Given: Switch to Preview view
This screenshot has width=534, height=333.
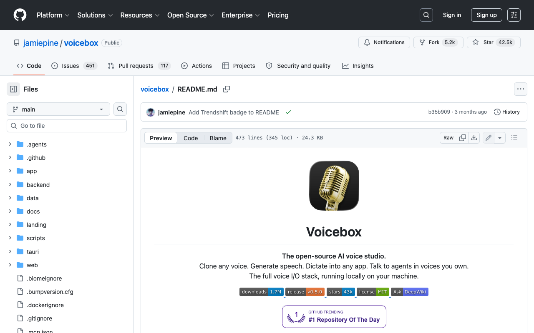Looking at the screenshot, I should 161,138.
